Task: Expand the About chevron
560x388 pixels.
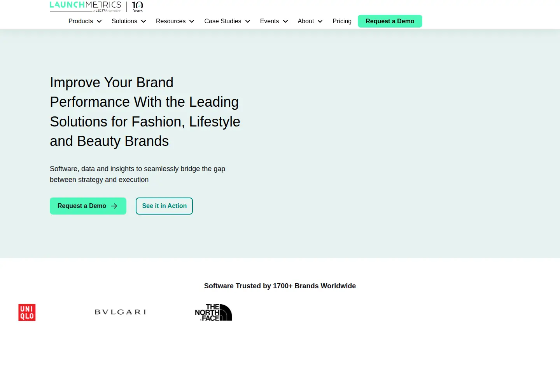Action: point(320,21)
